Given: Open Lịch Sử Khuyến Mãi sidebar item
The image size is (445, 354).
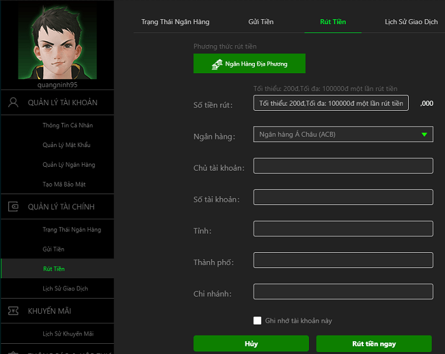Looking at the screenshot, I should tap(68, 334).
